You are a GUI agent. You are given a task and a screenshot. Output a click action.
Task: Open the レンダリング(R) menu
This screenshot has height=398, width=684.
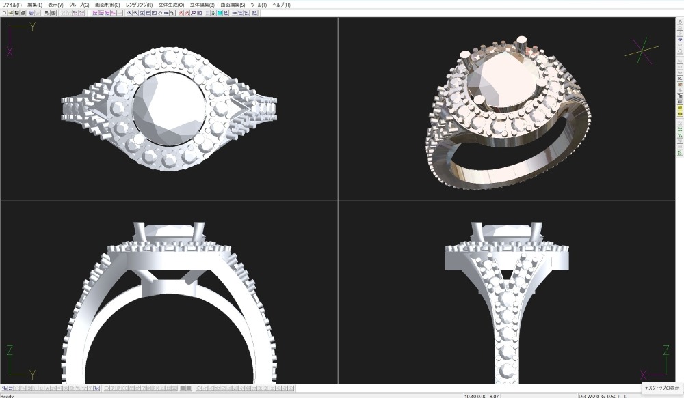pos(139,5)
